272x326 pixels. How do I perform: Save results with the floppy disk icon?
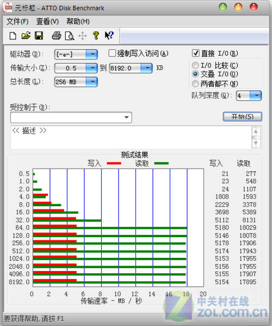pos(39,36)
